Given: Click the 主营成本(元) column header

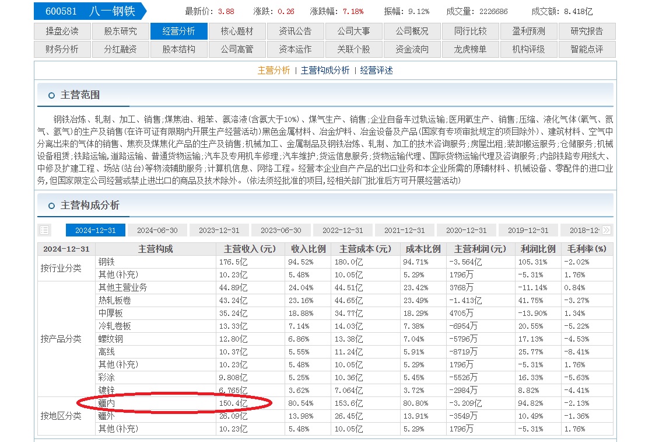Looking at the screenshot, I should (366, 249).
